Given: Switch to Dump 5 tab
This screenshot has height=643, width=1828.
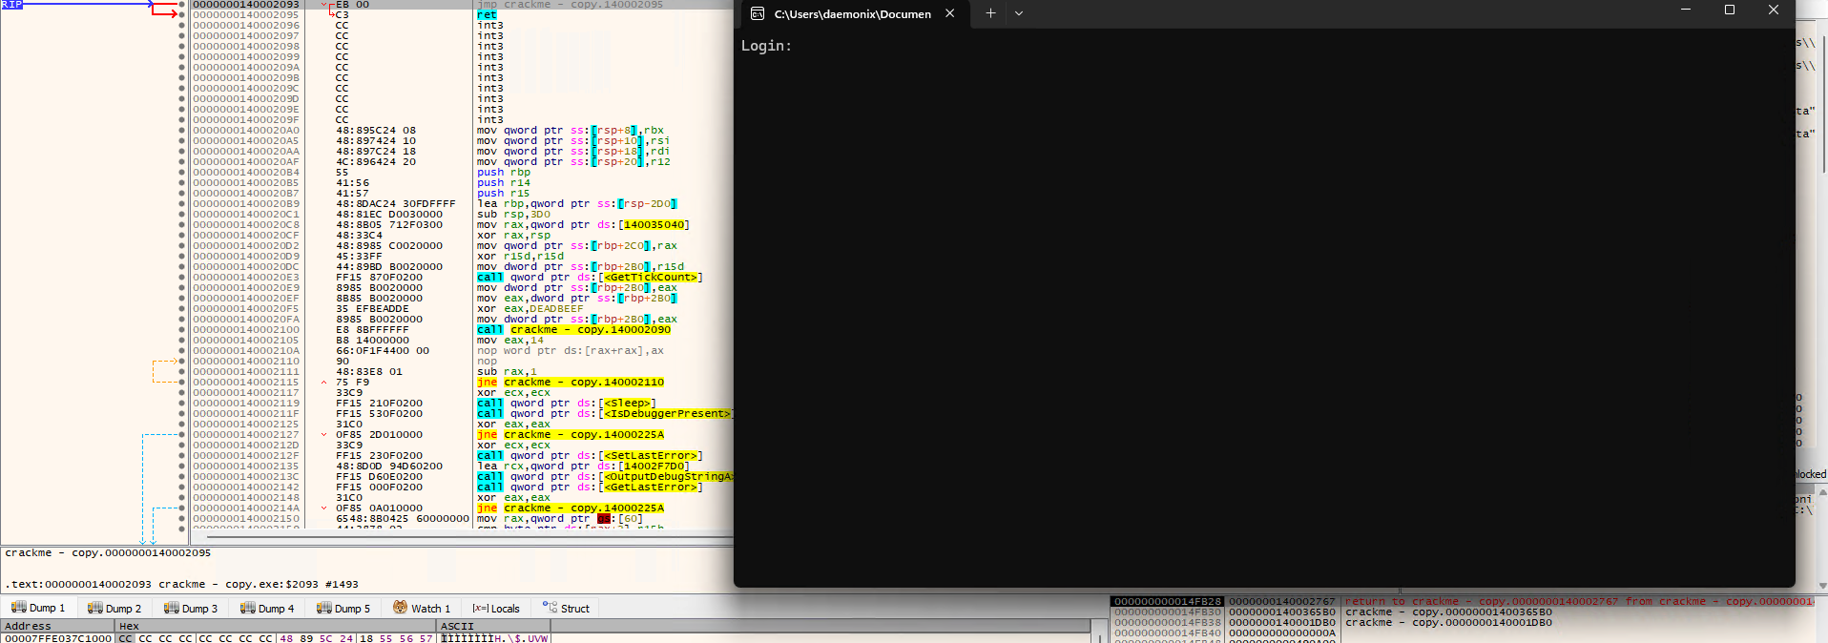Looking at the screenshot, I should click(343, 608).
